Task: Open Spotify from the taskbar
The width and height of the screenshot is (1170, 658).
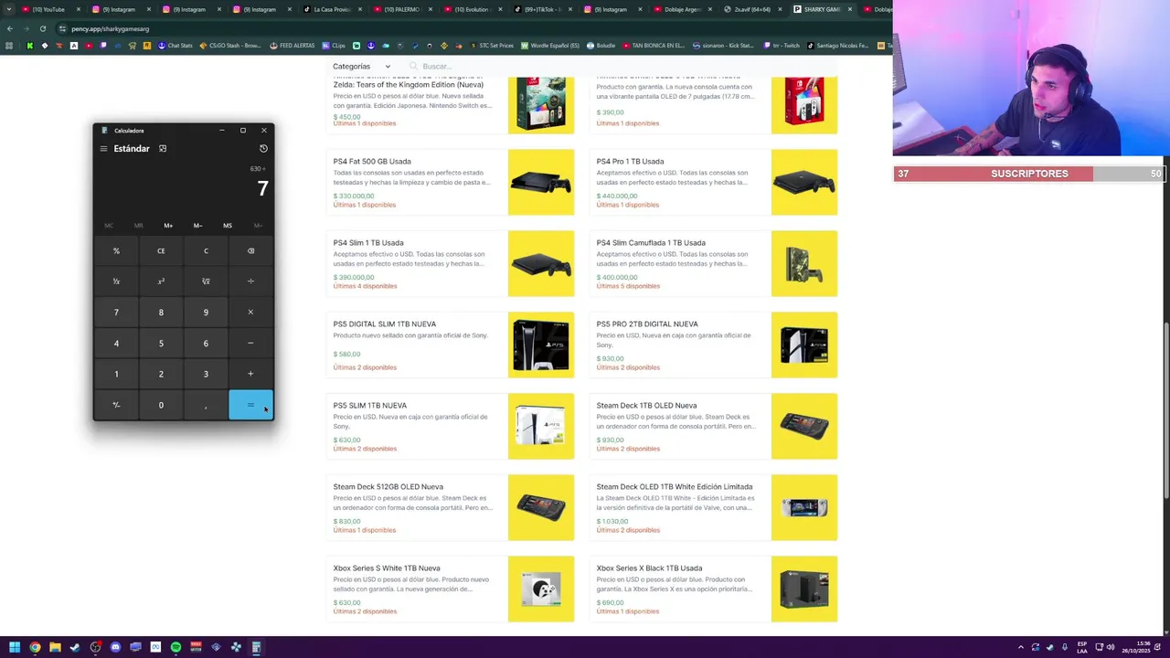Action: point(175,647)
